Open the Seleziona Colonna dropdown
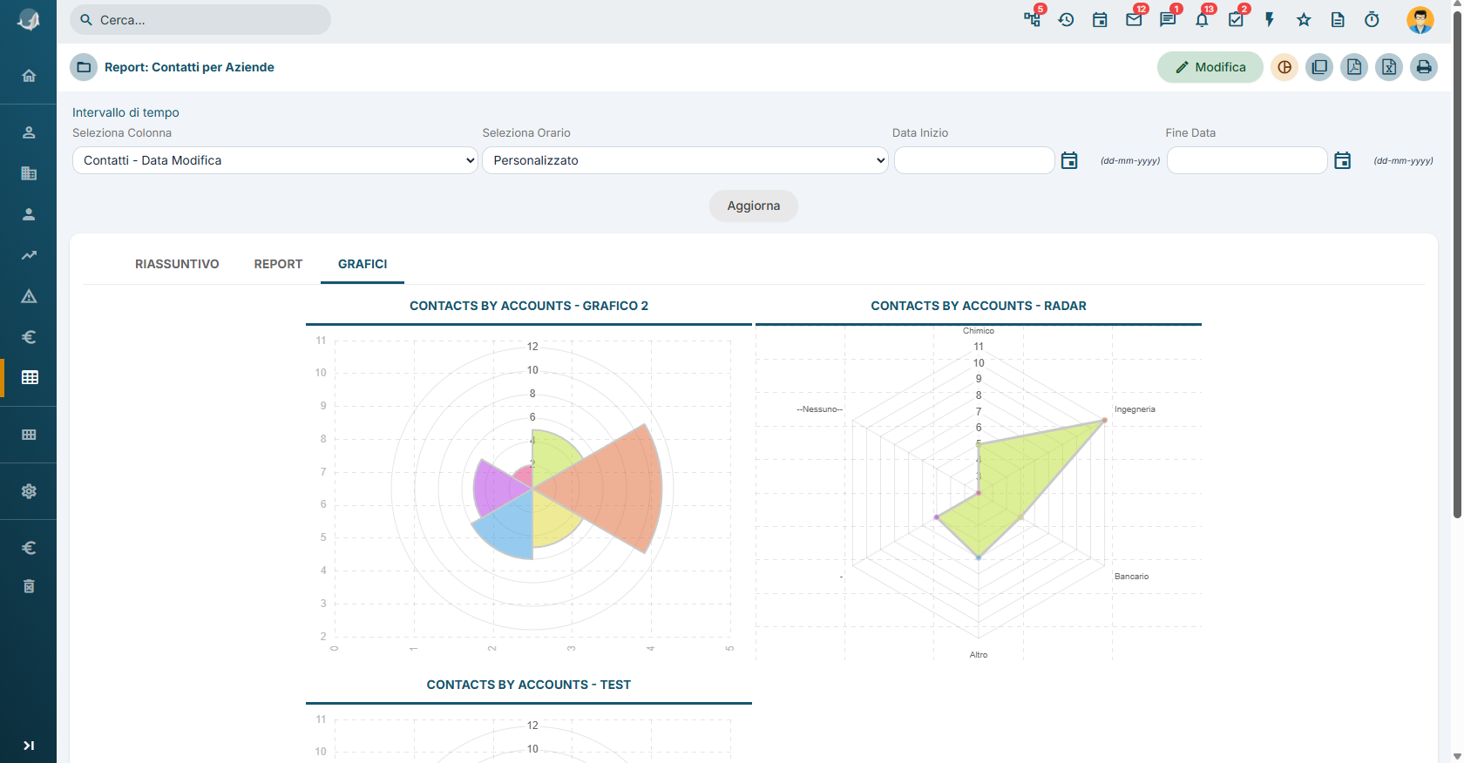The width and height of the screenshot is (1464, 763). click(275, 160)
